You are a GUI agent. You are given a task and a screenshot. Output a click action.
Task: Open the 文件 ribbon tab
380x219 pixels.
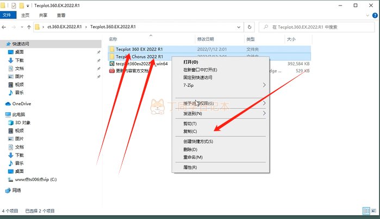coord(7,15)
